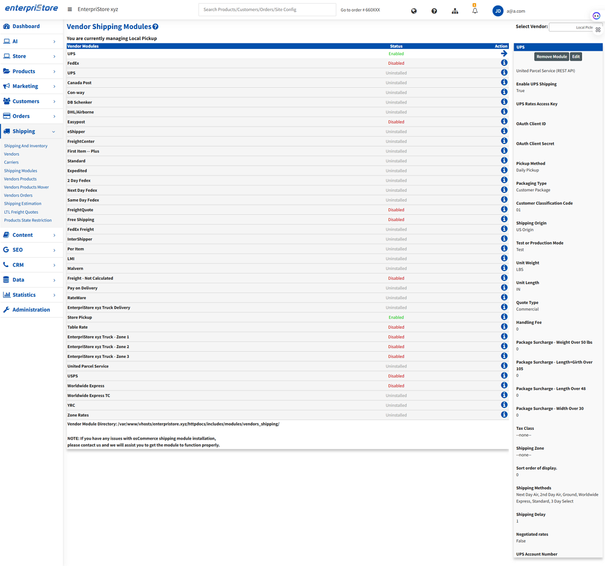Click info icon for FedEx module

tap(504, 63)
